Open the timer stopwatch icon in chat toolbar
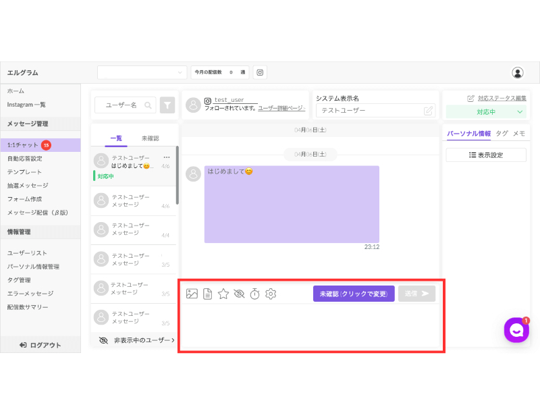 (254, 294)
